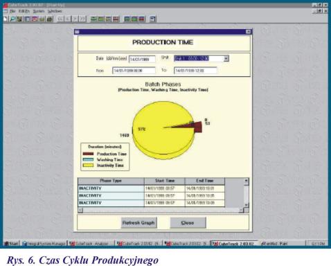Click the new document toolbar icon
331x266 pixels.
click(x=6, y=19)
